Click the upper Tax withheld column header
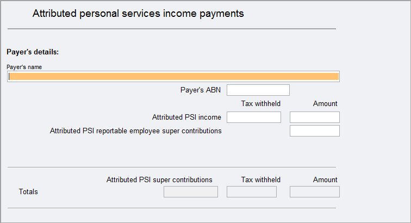 [261, 104]
